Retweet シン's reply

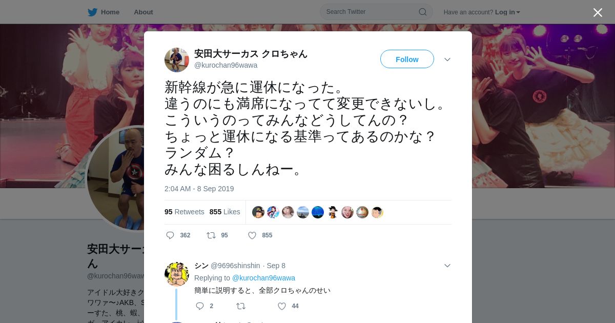(x=241, y=306)
